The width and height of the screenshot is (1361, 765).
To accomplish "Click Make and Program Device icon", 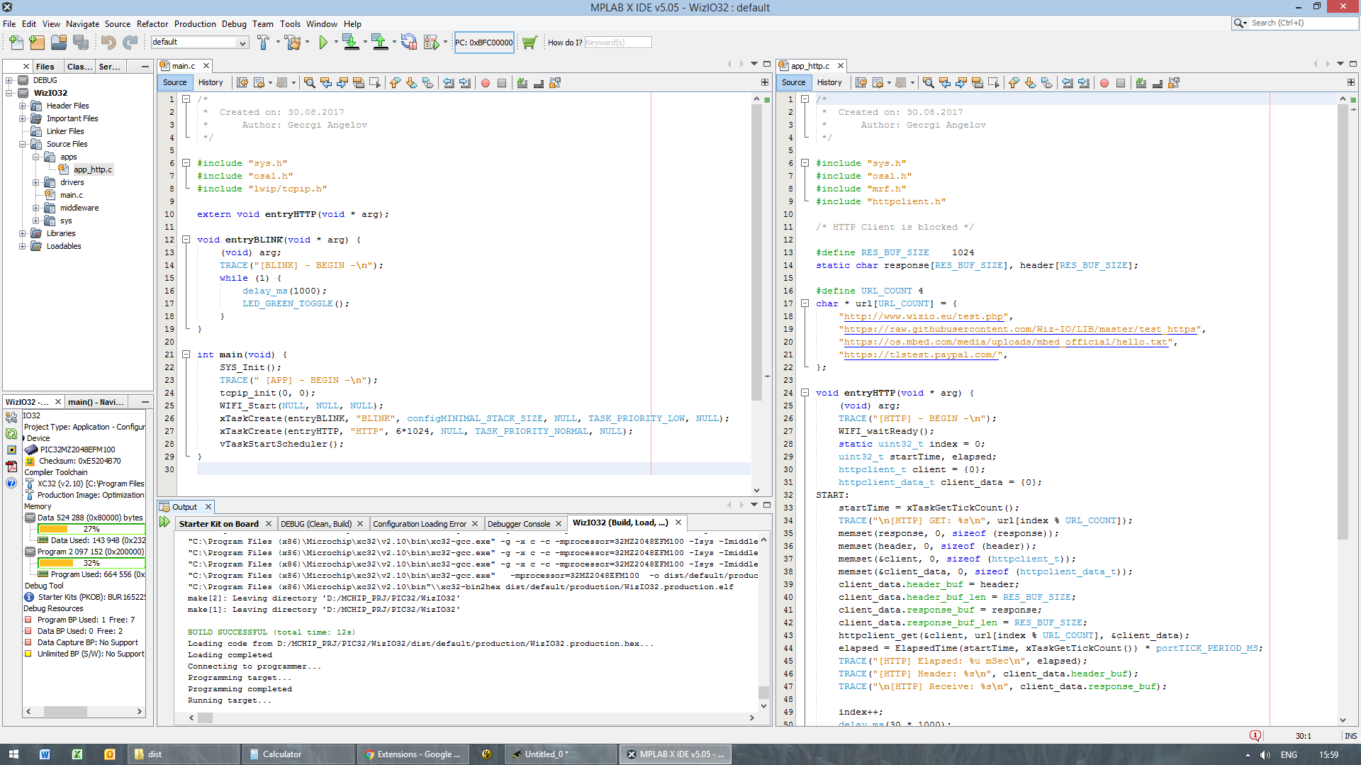I will pos(350,43).
